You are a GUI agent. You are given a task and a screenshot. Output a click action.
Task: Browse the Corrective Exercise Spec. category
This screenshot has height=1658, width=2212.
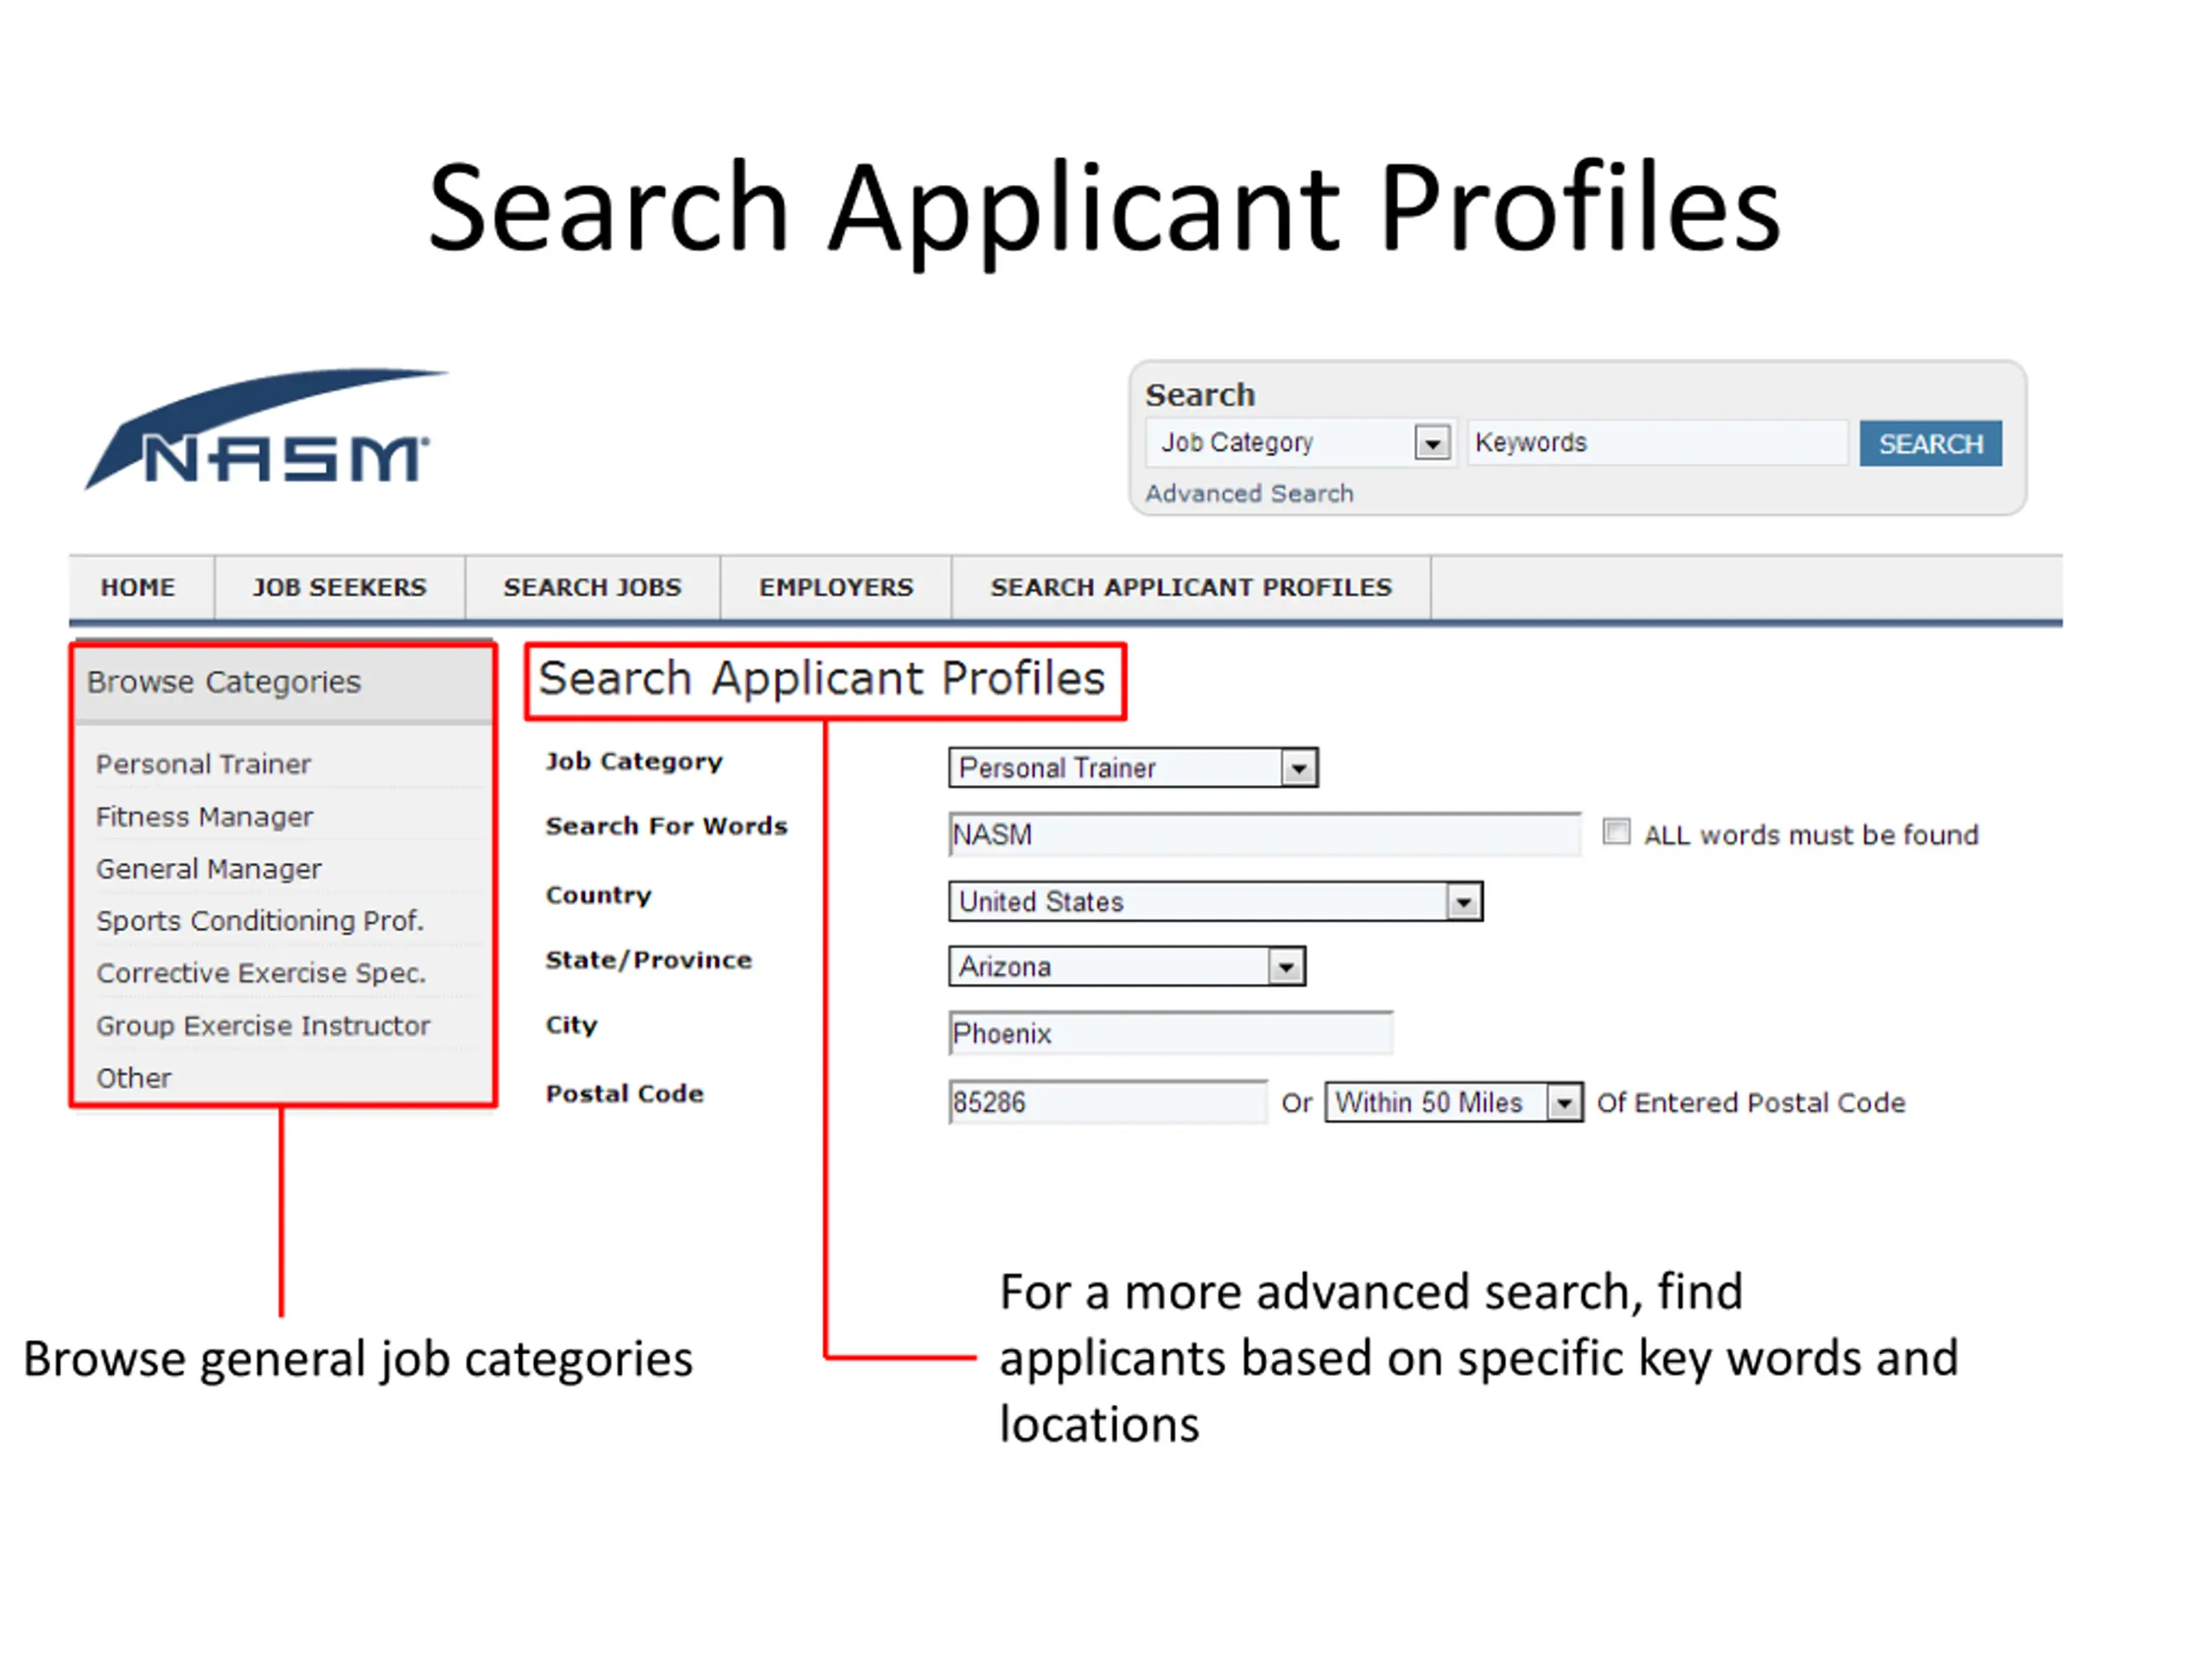[x=261, y=973]
